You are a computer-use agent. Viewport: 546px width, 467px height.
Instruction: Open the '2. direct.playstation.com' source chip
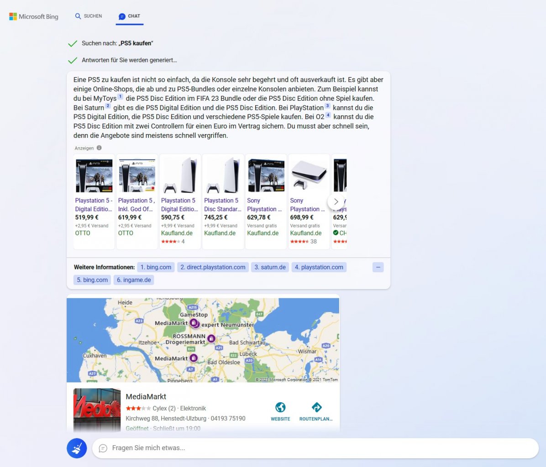(x=213, y=267)
